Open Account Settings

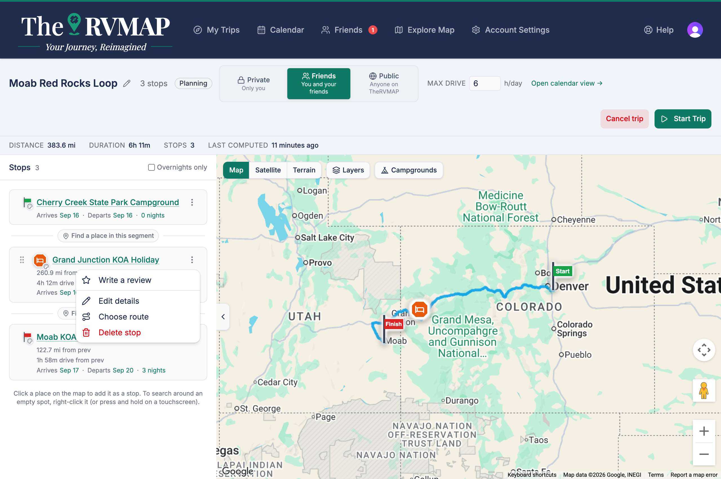511,30
